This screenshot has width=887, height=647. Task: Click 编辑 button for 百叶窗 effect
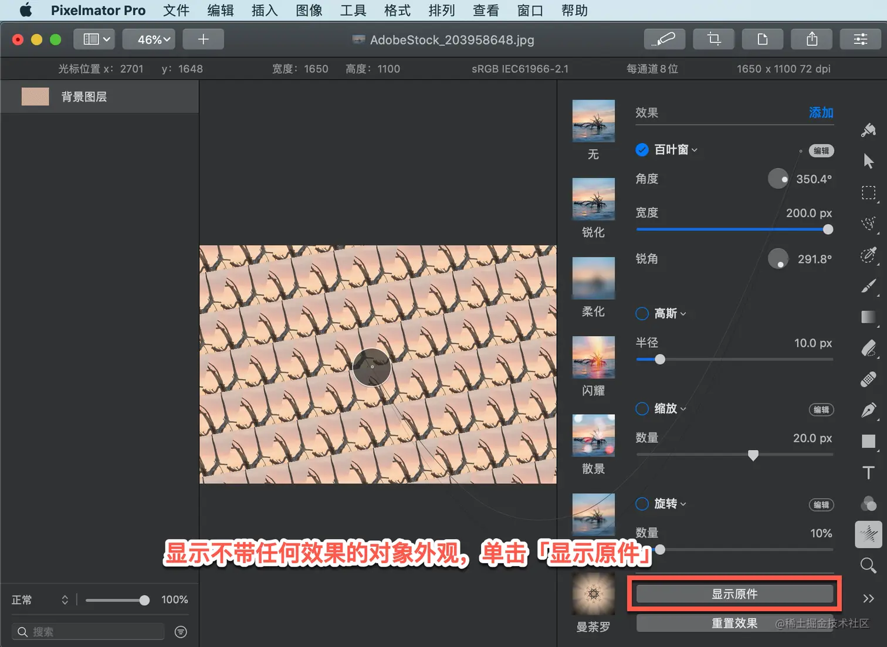821,151
